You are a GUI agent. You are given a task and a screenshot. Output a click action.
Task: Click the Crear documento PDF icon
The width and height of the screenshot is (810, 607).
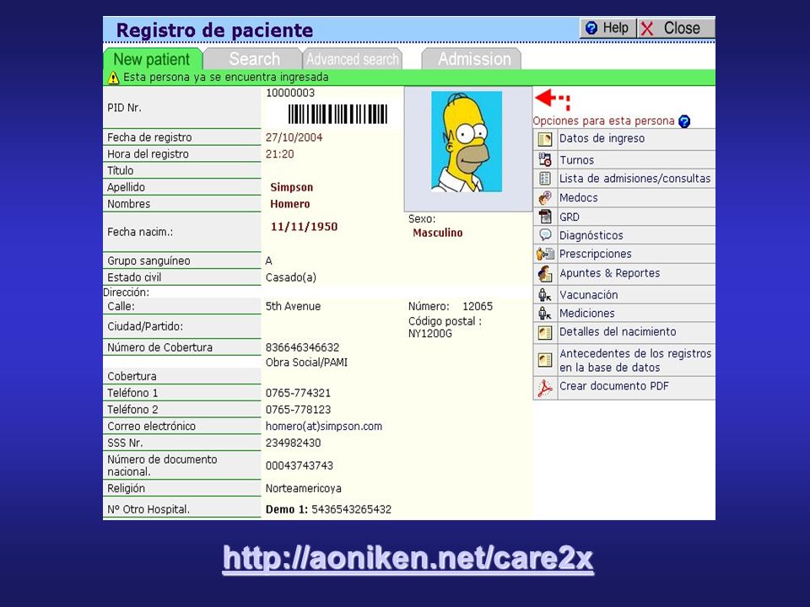[x=544, y=388]
